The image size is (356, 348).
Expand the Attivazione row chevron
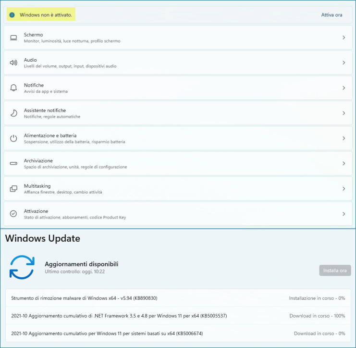344,214
